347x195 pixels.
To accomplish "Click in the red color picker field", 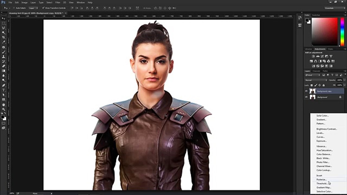I will (x=324, y=32).
